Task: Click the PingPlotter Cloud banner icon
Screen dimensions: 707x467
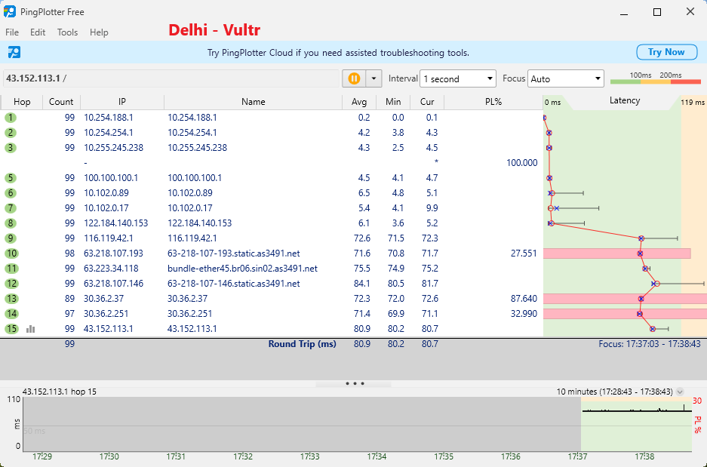Action: point(14,52)
